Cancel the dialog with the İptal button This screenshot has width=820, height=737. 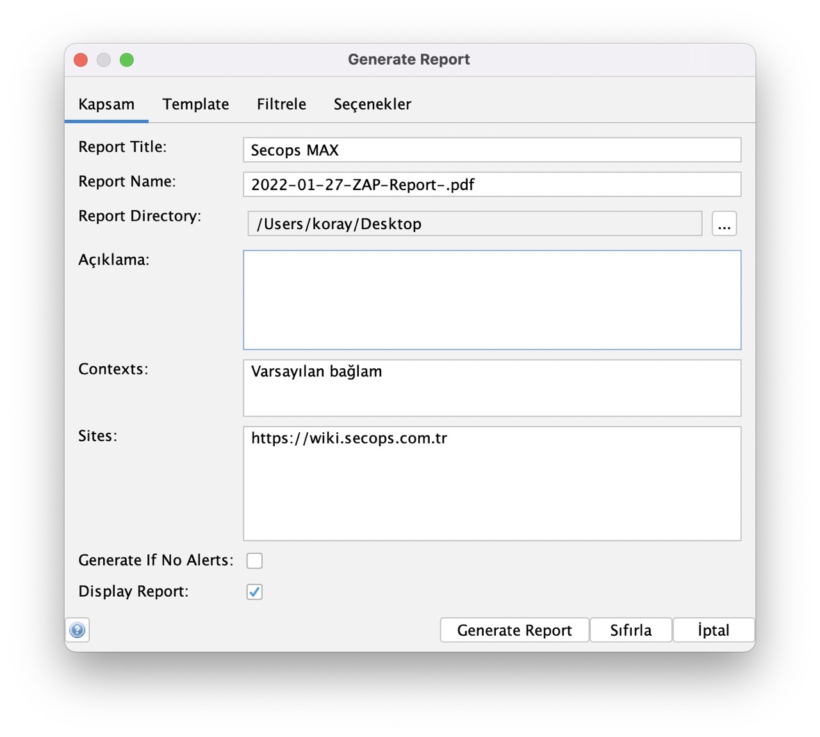pos(713,630)
